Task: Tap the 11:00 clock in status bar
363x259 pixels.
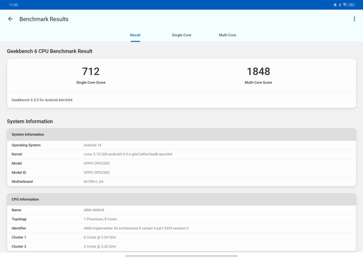Action: point(13,5)
